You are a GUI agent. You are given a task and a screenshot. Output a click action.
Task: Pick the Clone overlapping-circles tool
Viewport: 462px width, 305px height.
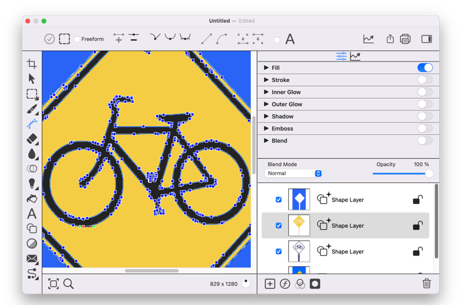32,168
